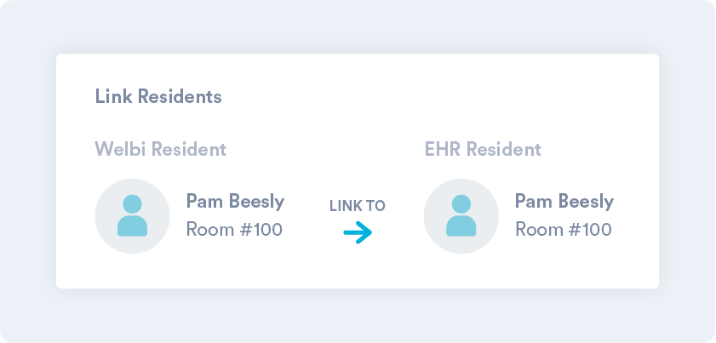Click Room #100 of the Welbi resident
The height and width of the screenshot is (343, 716).
(x=234, y=229)
